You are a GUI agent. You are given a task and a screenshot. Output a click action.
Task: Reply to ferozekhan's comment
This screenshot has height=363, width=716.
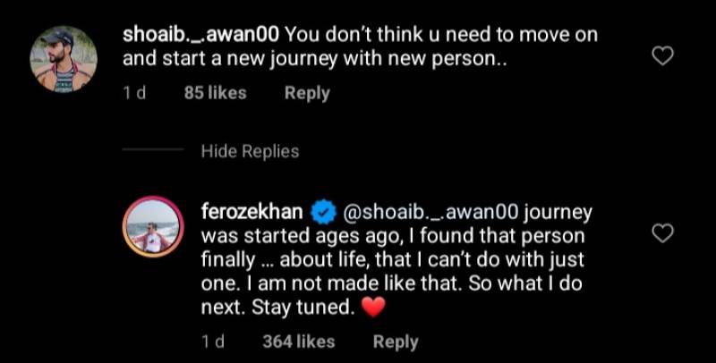pos(396,341)
